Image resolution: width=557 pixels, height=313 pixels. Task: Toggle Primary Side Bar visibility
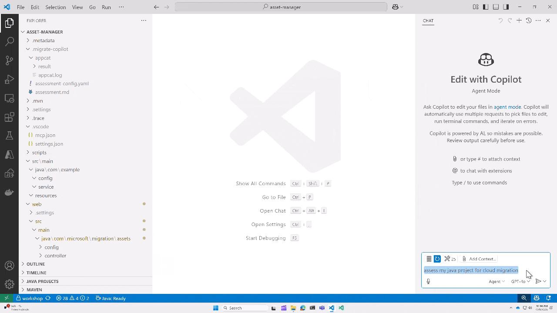tap(486, 7)
